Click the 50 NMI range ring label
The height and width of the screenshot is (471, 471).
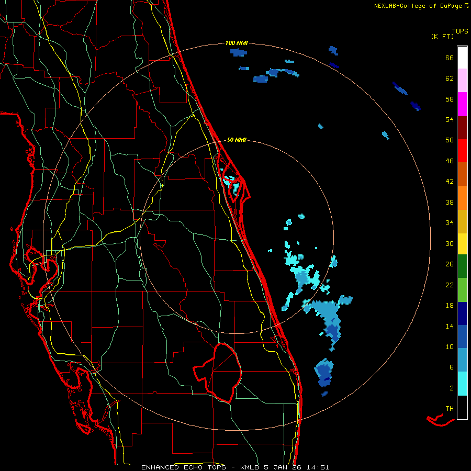[x=237, y=140]
